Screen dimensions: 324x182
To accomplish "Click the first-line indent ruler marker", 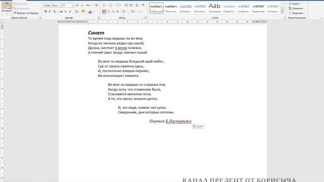I will tap(88, 21).
